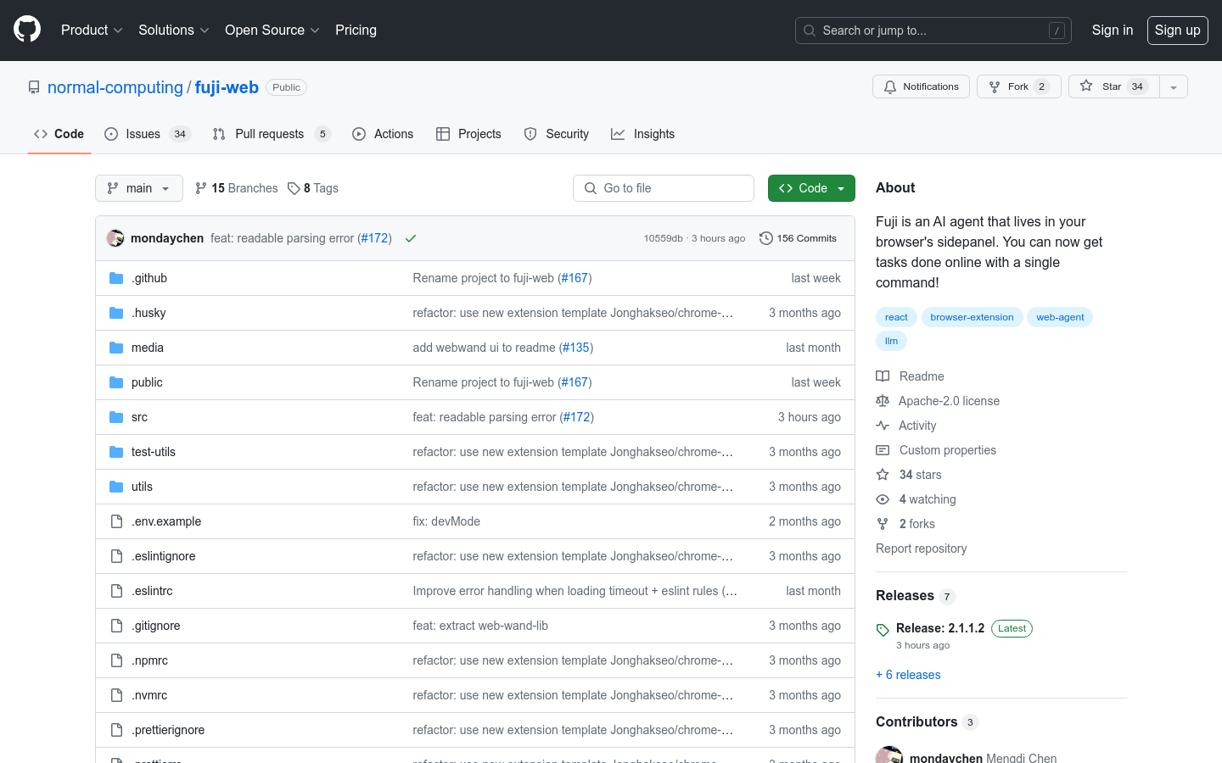The height and width of the screenshot is (763, 1222).
Task: Focus the Search or jump to field
Action: [x=933, y=31]
